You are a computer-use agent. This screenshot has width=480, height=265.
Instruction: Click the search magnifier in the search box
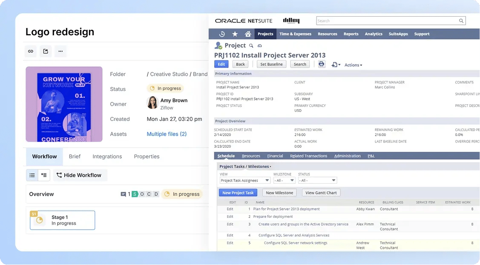coord(461,21)
